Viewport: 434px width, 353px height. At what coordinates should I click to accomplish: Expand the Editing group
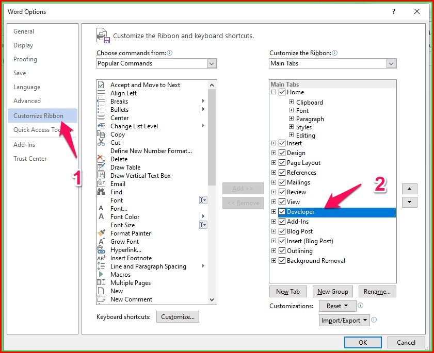point(291,135)
